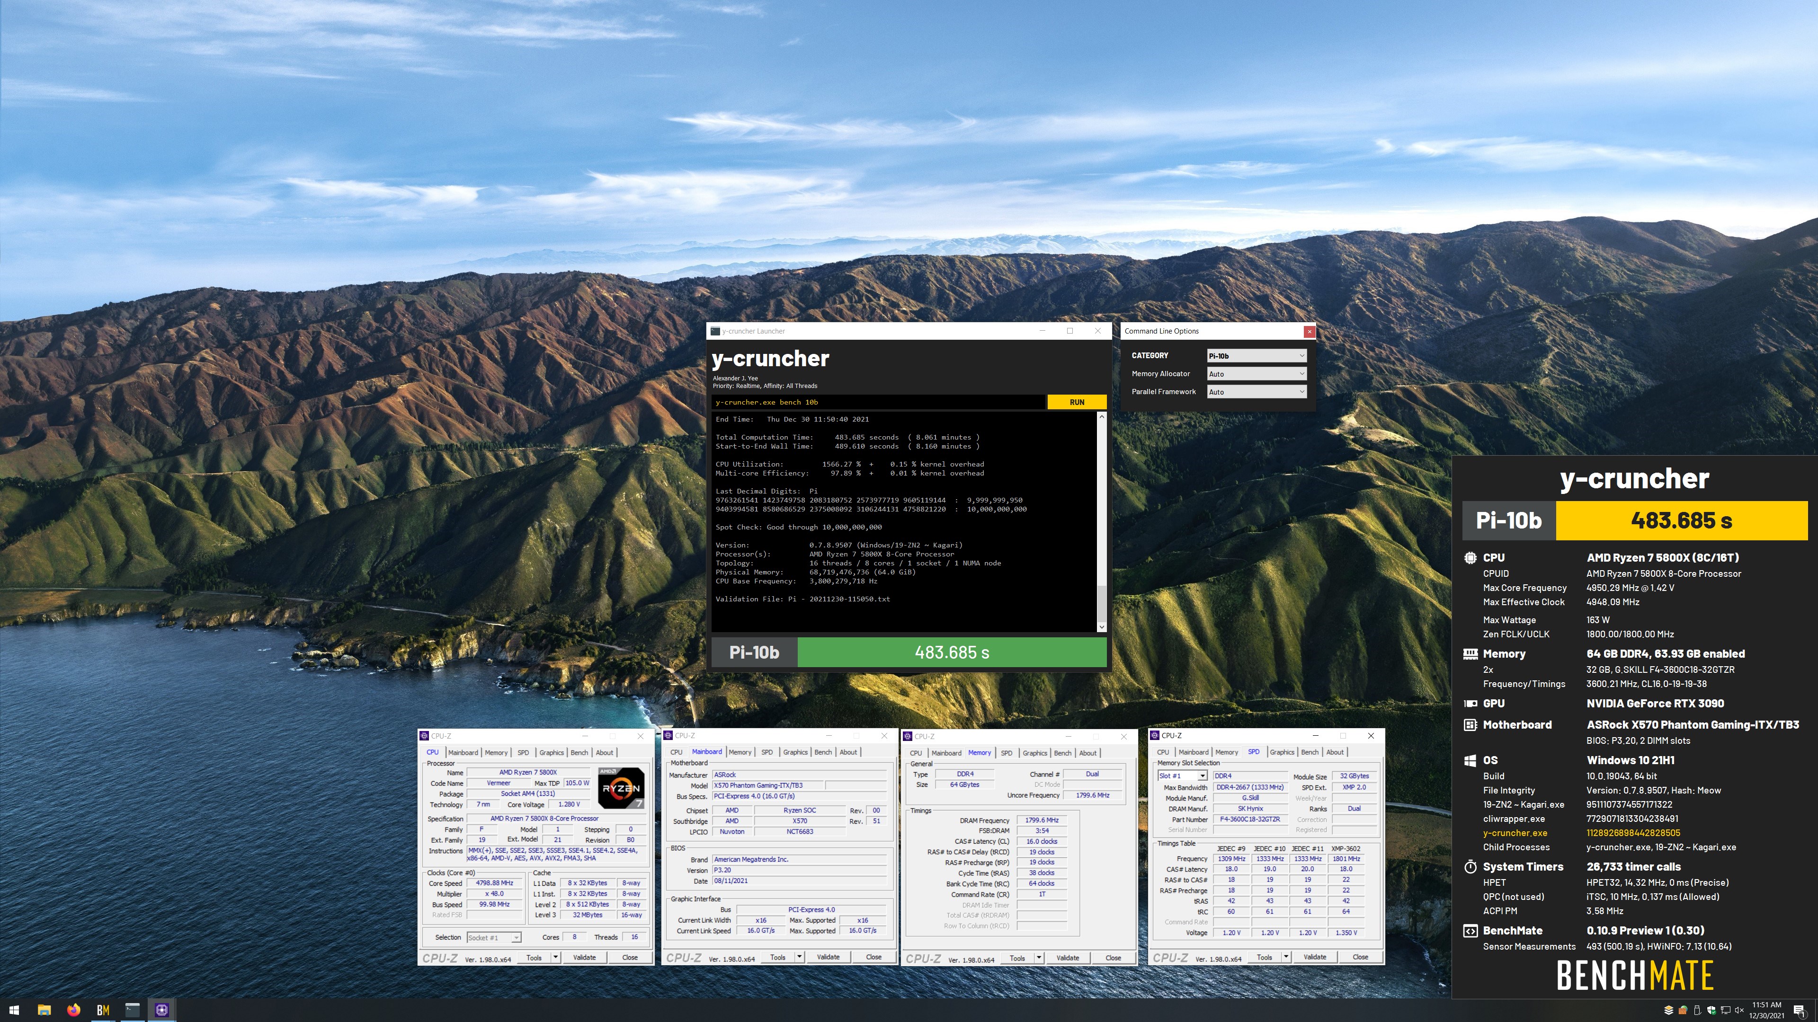Open the Memory Allocator dropdown

(1256, 374)
